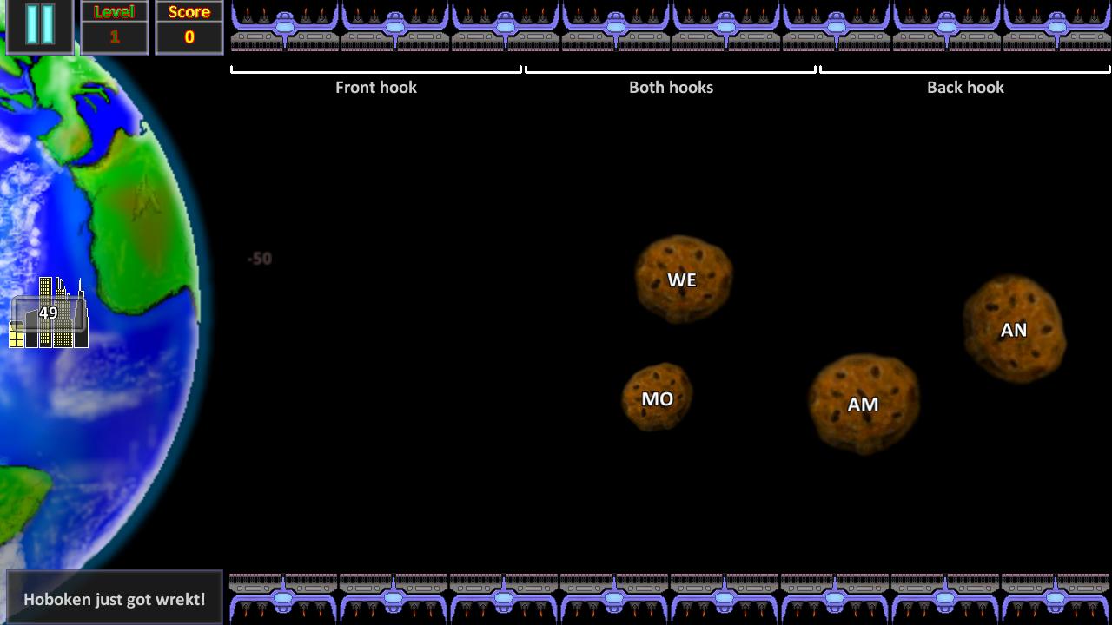Click the WE asteroid
The image size is (1112, 625).
(683, 280)
